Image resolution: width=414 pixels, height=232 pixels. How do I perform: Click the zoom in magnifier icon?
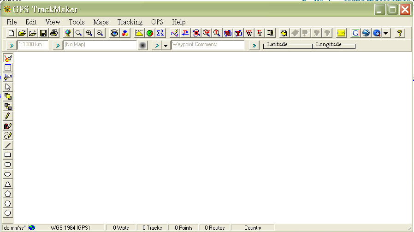pyautogui.click(x=89, y=33)
